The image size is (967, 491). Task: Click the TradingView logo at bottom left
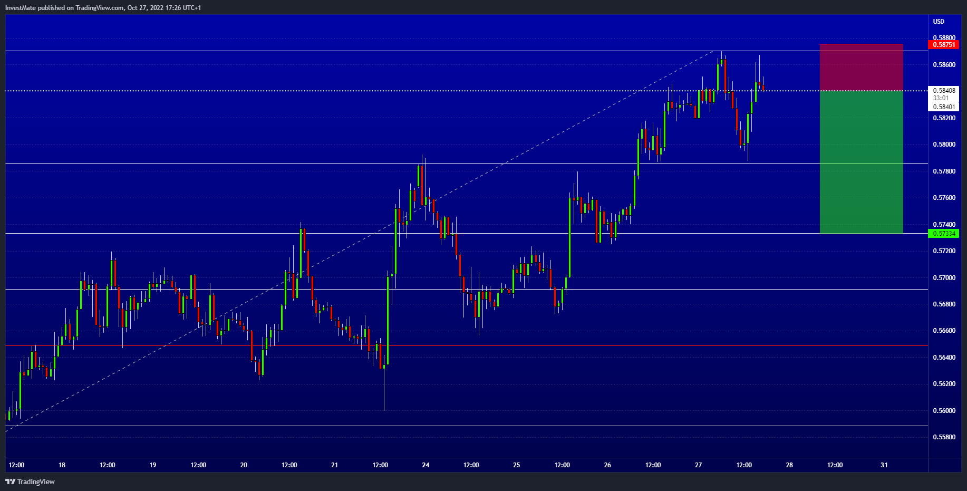30,482
